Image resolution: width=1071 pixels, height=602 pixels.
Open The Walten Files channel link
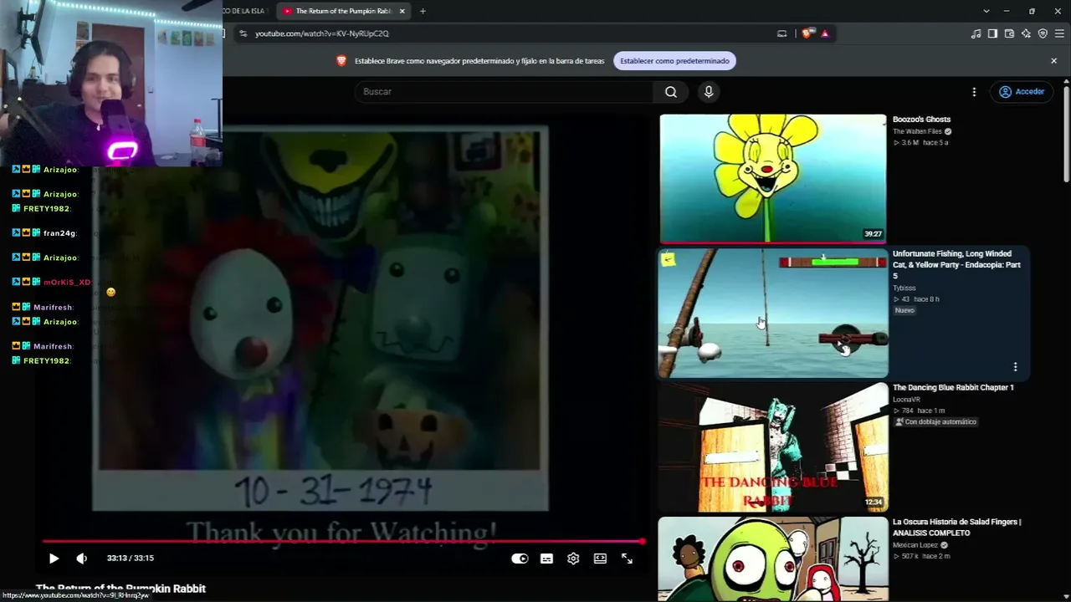(917, 131)
